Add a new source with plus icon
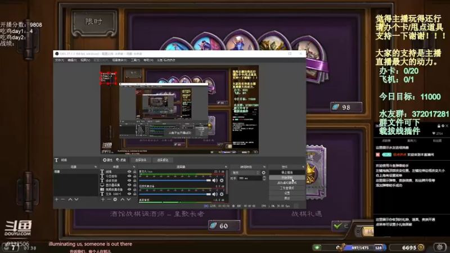 coord(103,200)
